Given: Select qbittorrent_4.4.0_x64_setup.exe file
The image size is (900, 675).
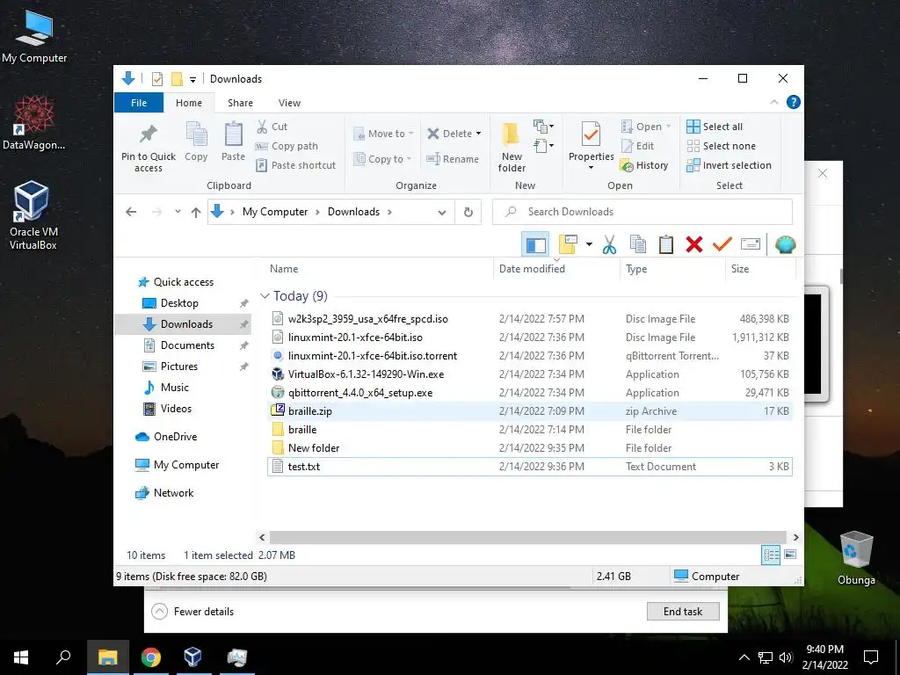Looking at the screenshot, I should 529,393.
